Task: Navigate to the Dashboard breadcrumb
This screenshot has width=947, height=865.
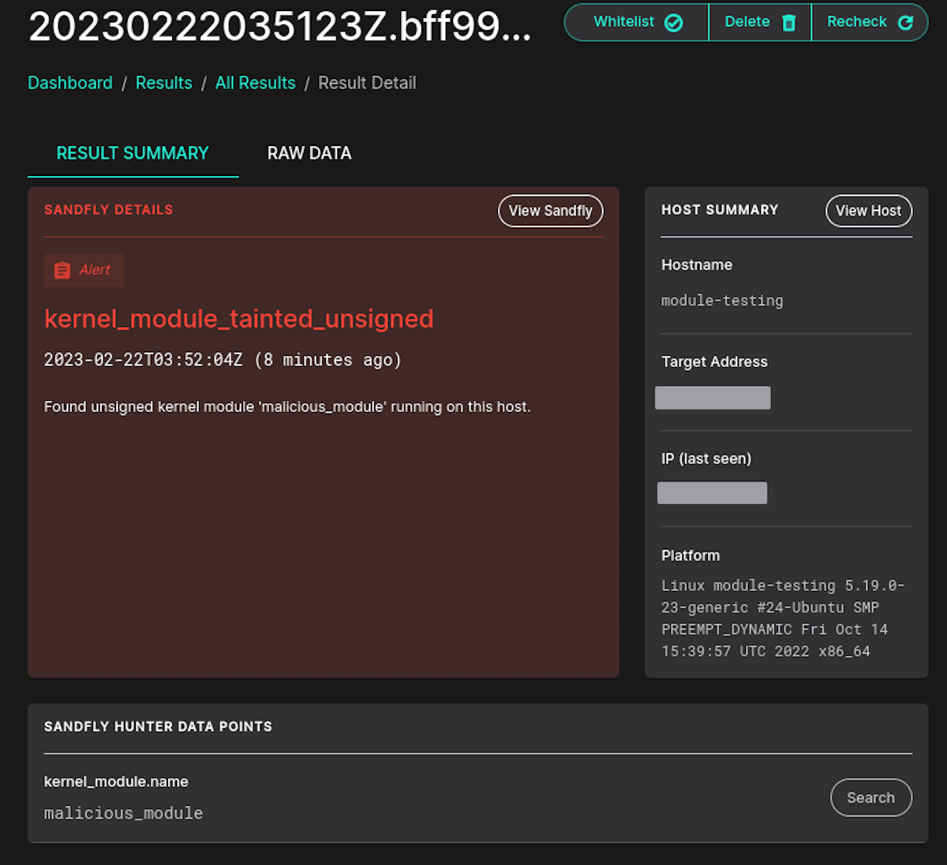Action: pos(70,82)
